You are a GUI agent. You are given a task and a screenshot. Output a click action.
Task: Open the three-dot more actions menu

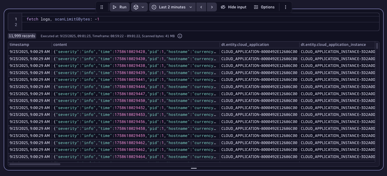click(x=286, y=7)
